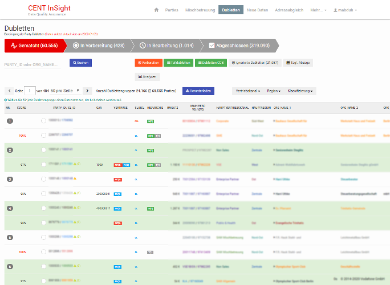Go to the home icon in navbar
Image resolution: width=390 pixels, height=285 pixels.
pos(156,10)
